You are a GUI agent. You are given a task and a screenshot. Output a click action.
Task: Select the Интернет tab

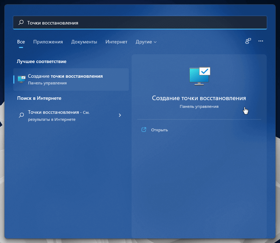[116, 42]
